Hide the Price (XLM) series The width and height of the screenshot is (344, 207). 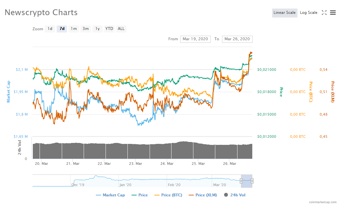click(203, 195)
